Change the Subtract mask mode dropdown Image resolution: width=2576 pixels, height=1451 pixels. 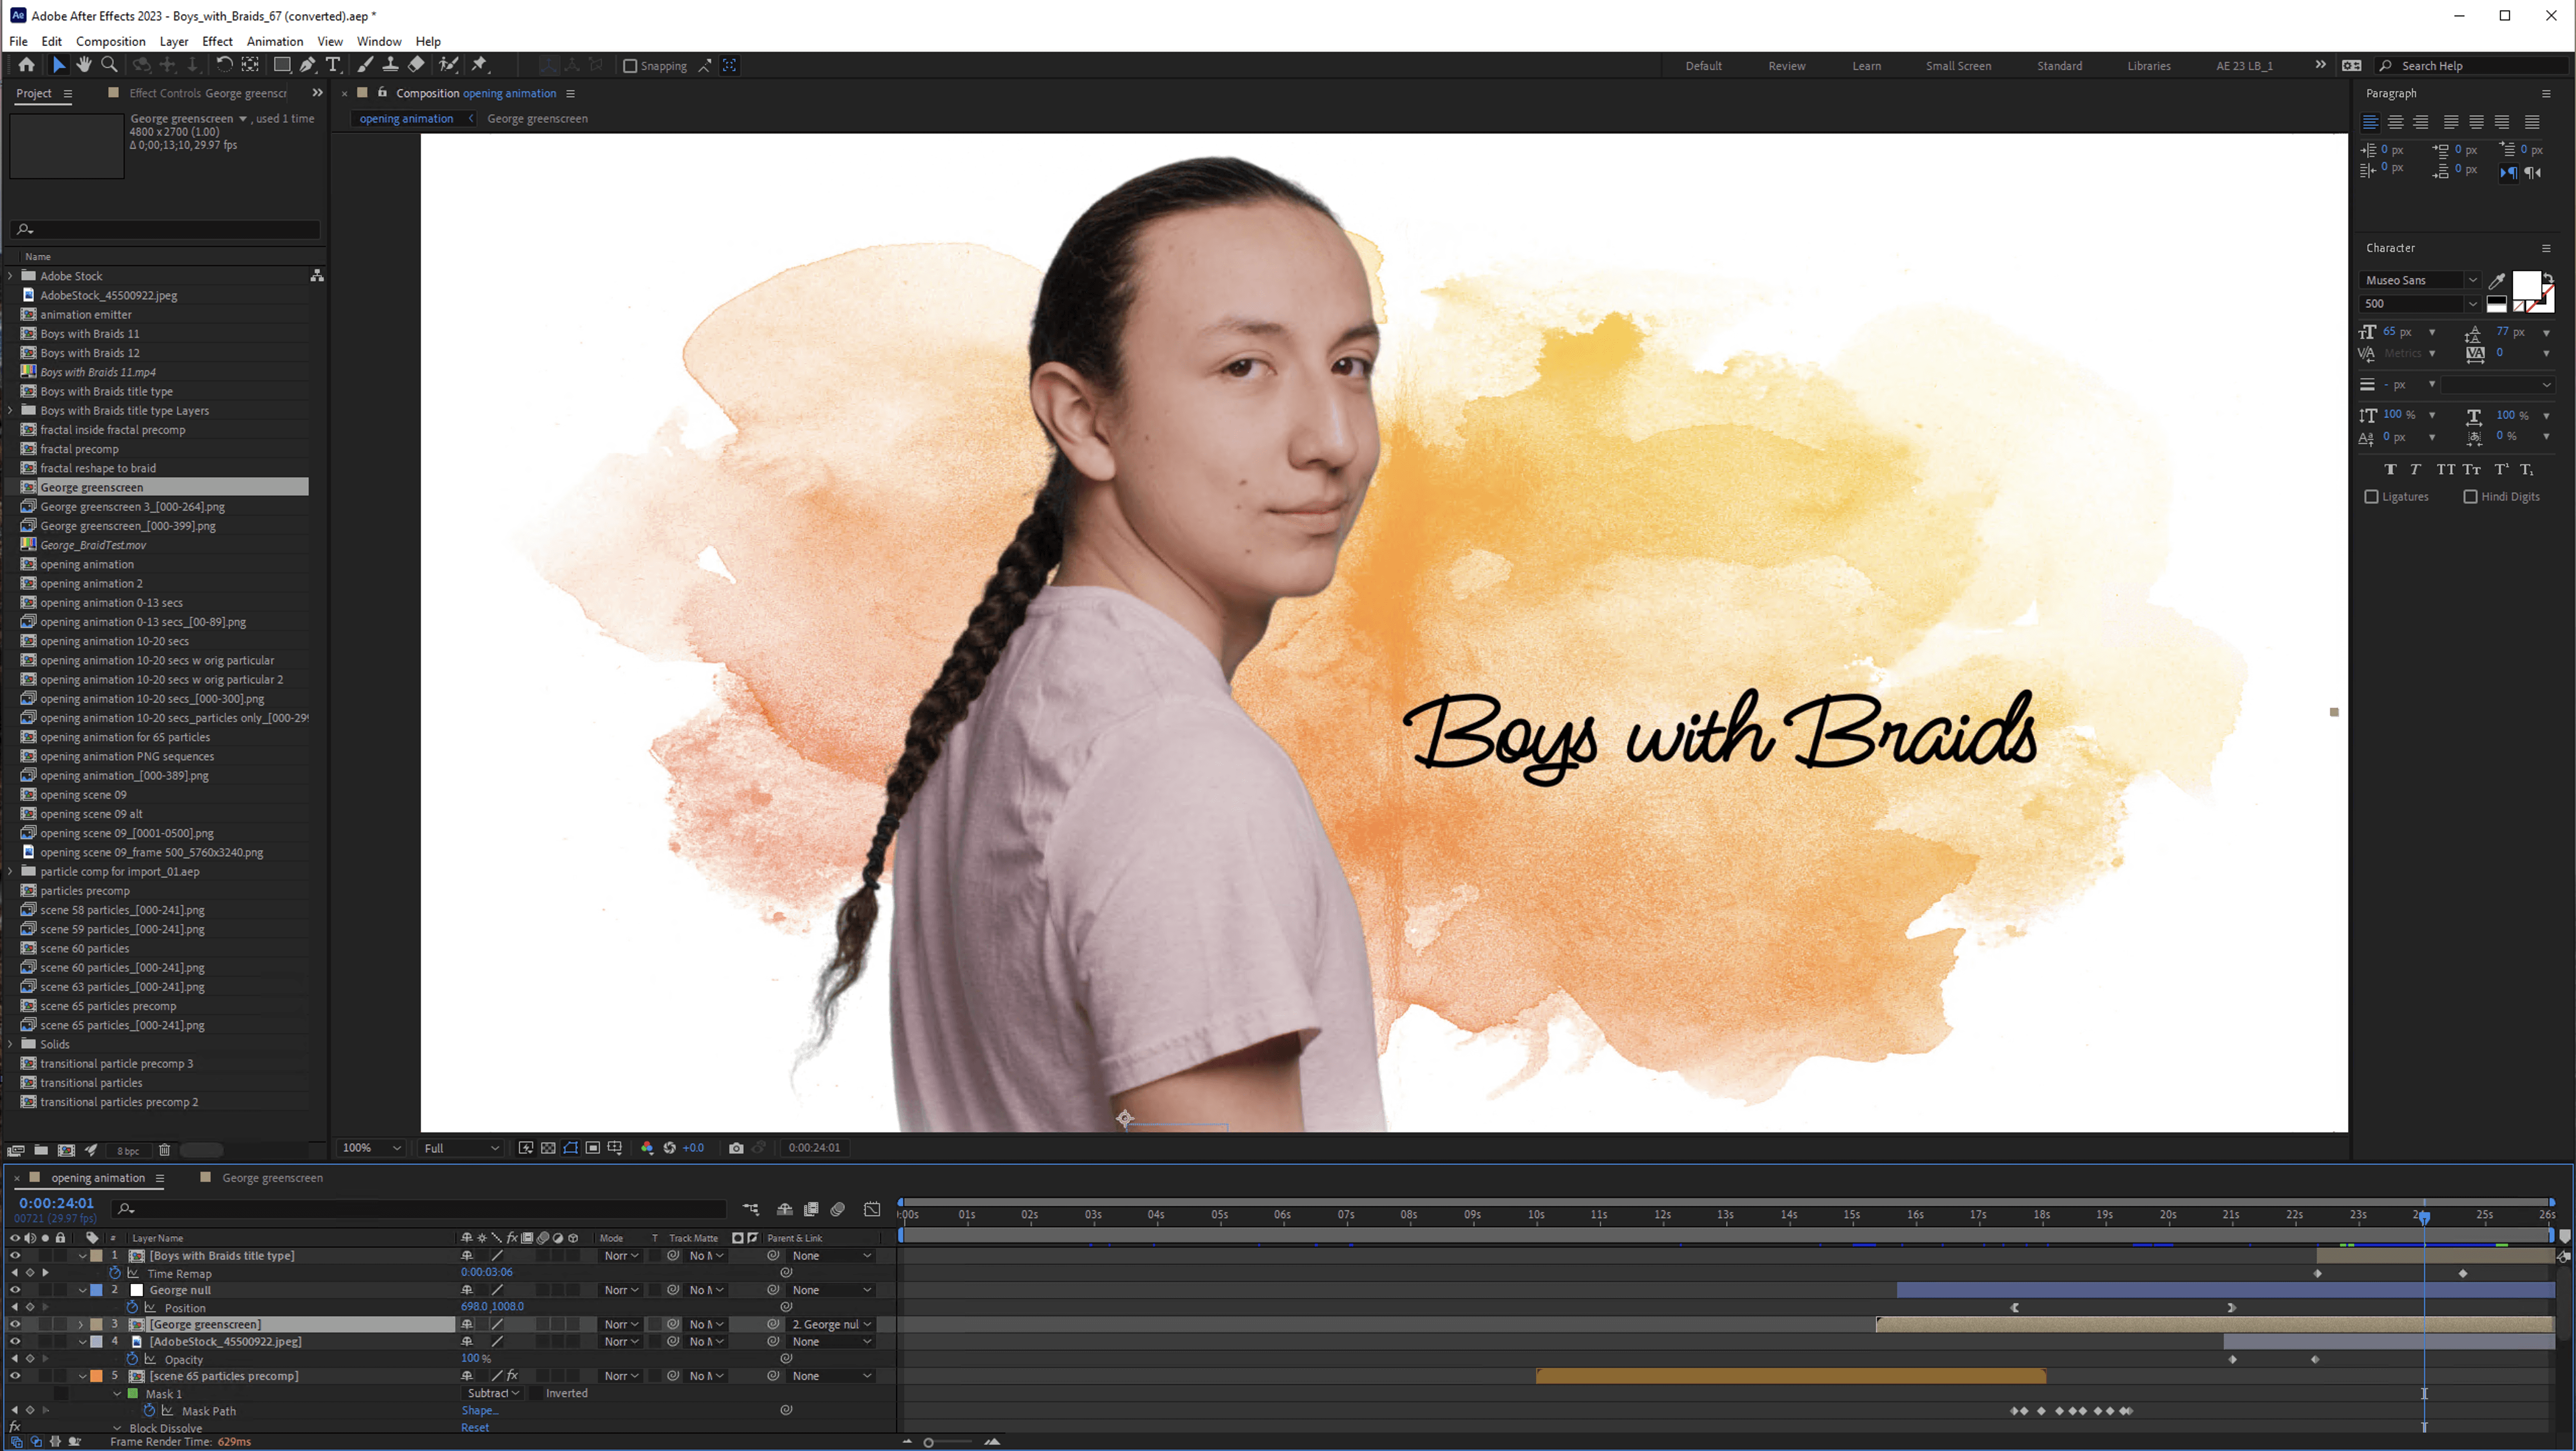[x=492, y=1393]
